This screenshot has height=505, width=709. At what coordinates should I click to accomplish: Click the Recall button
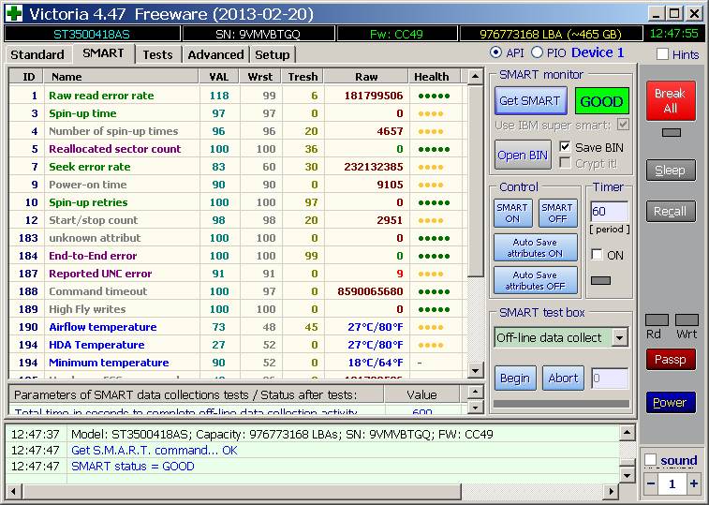click(670, 212)
